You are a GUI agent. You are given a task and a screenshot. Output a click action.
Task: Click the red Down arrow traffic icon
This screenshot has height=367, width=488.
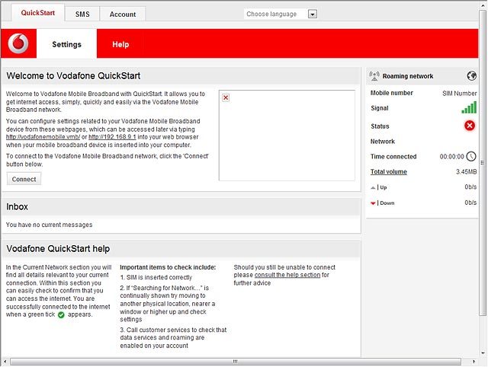pos(373,203)
